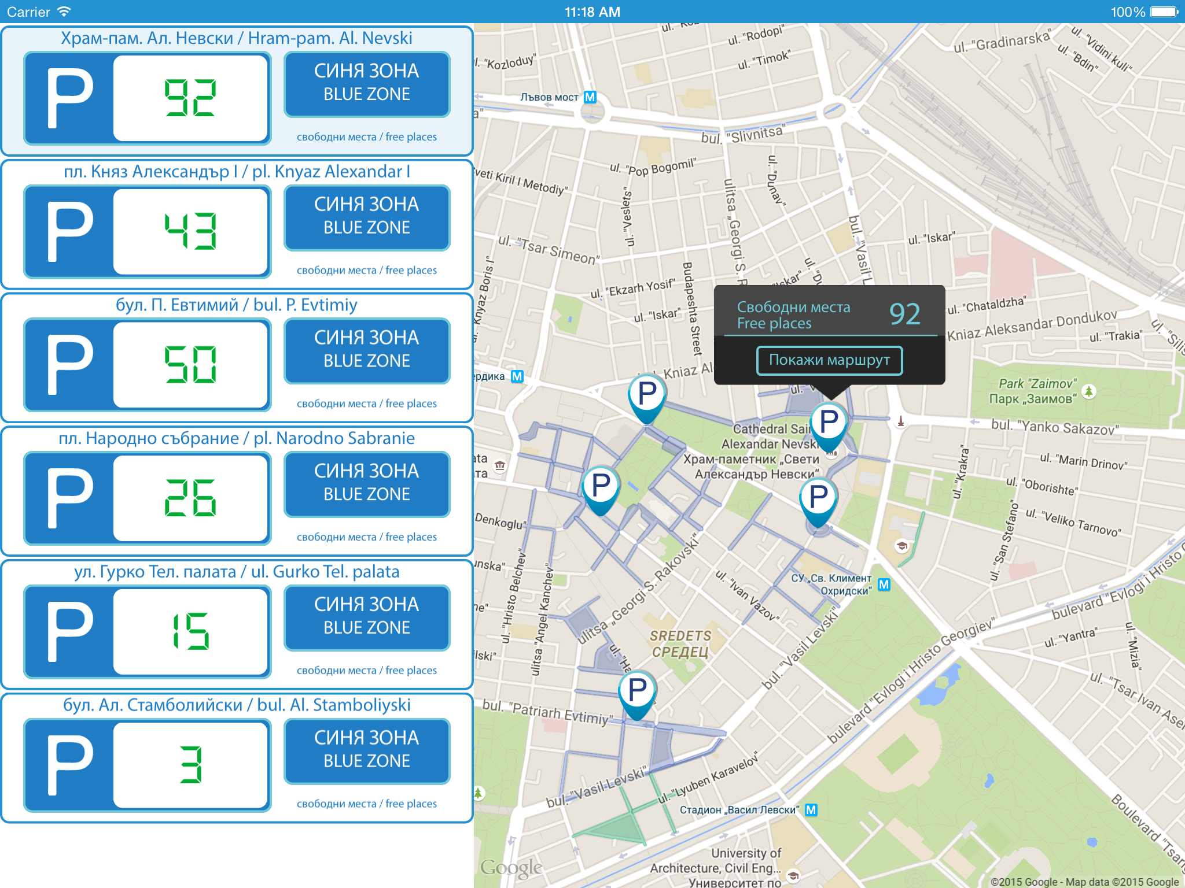Tap the Lavov Most metro station icon
This screenshot has height=888, width=1185.
[590, 97]
